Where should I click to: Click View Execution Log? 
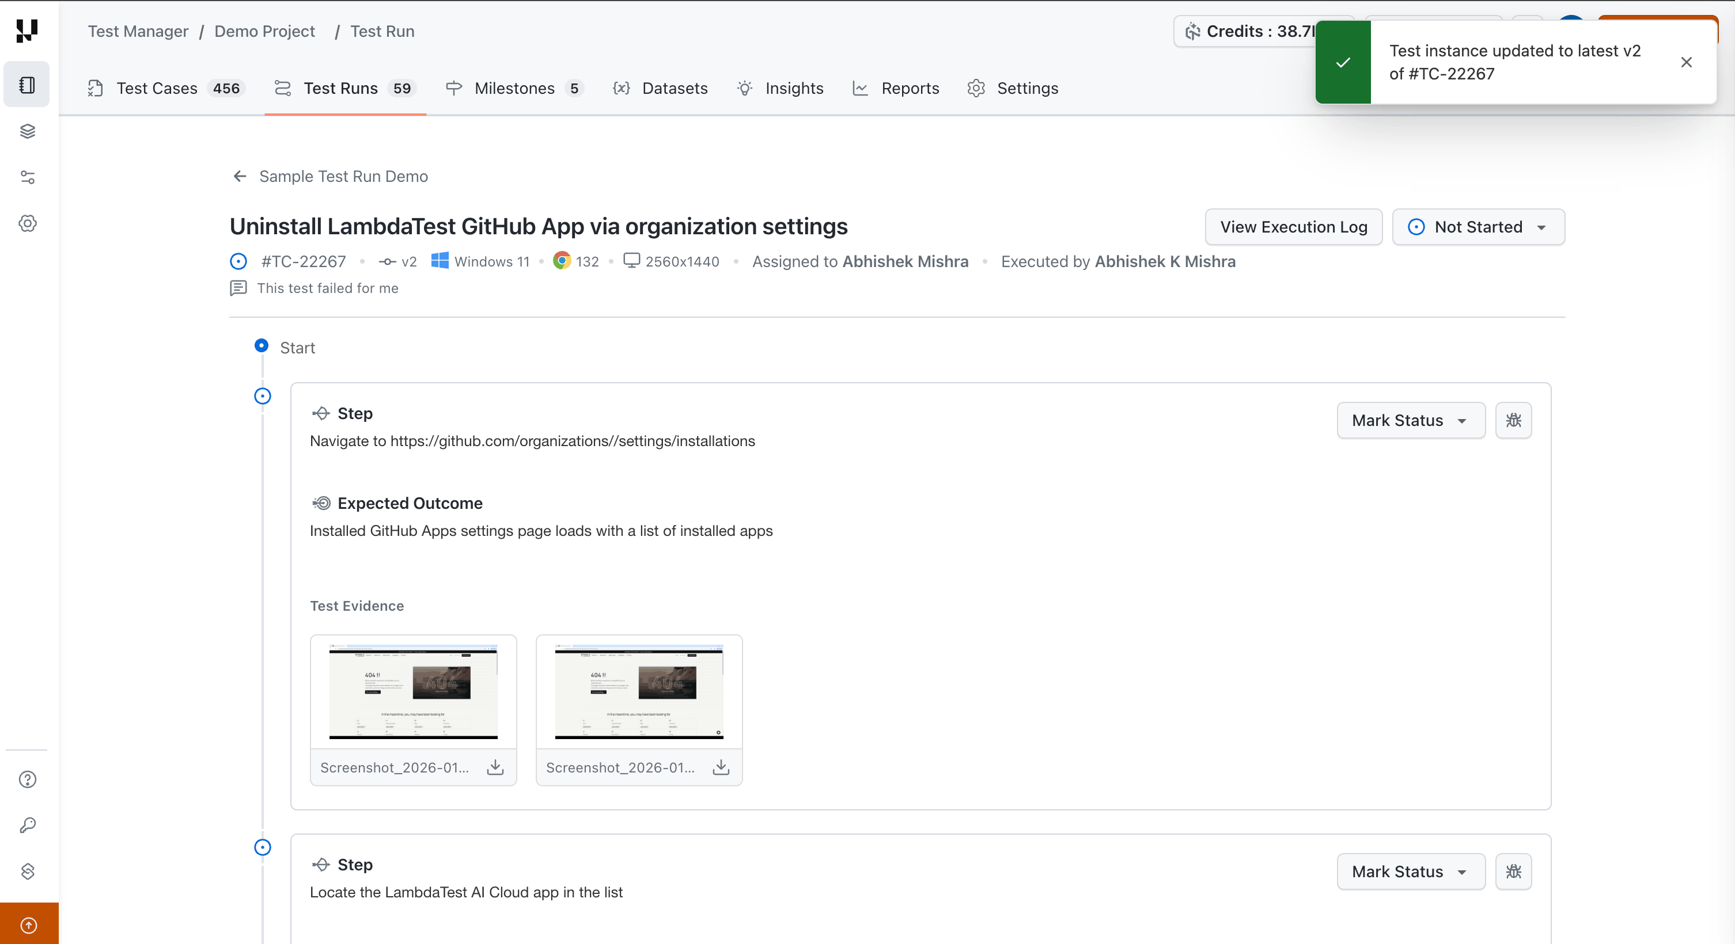1293,227
